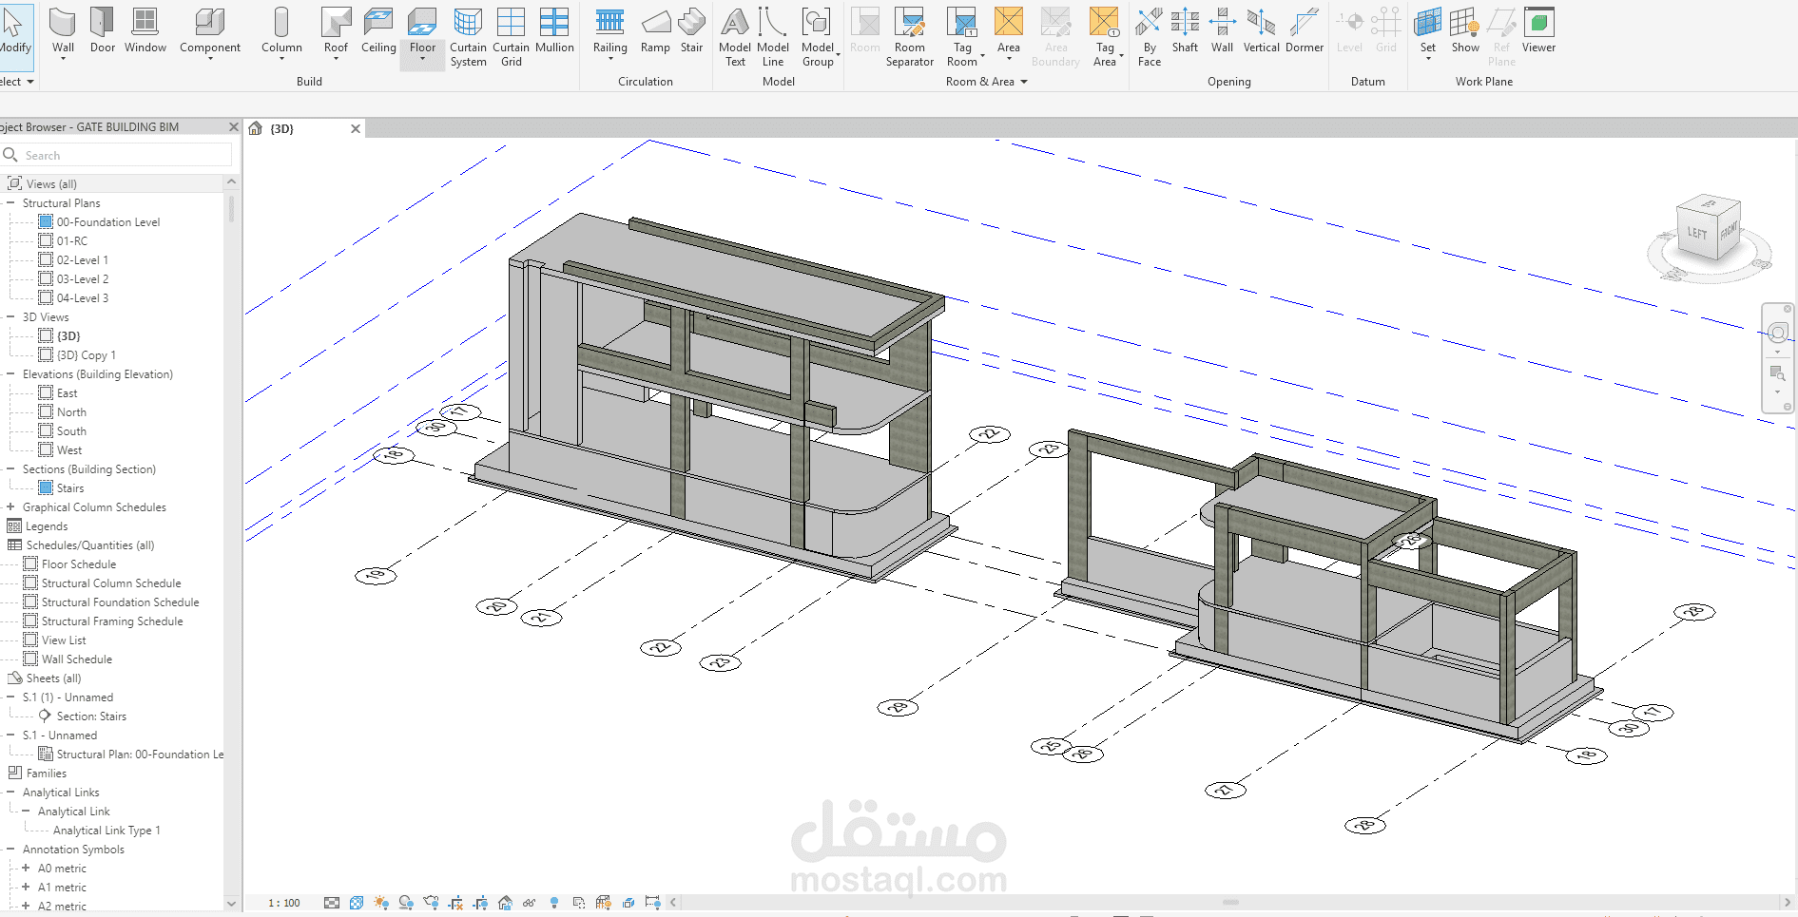The height and width of the screenshot is (917, 1798).
Task: Open the Select dropdown under Modify
Action: click(x=17, y=82)
